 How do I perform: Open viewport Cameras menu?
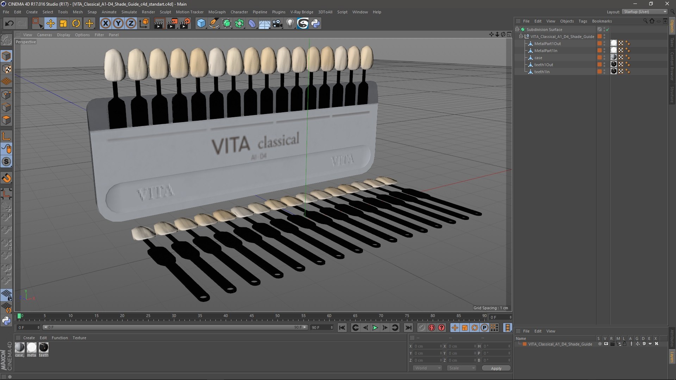pos(44,35)
